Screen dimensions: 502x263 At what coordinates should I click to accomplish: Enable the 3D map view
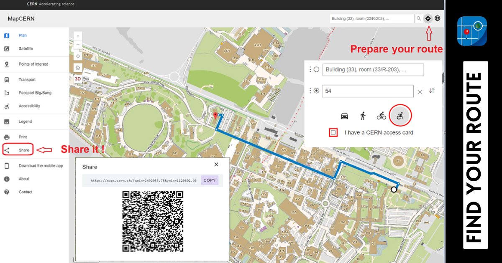tap(78, 78)
